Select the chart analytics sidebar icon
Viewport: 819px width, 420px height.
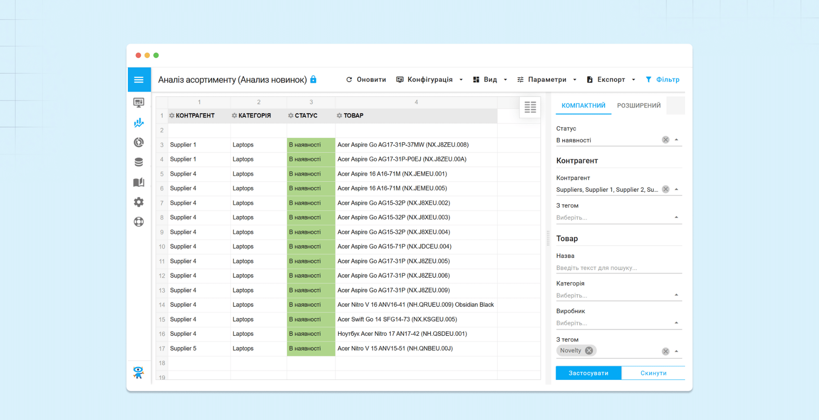tap(139, 123)
